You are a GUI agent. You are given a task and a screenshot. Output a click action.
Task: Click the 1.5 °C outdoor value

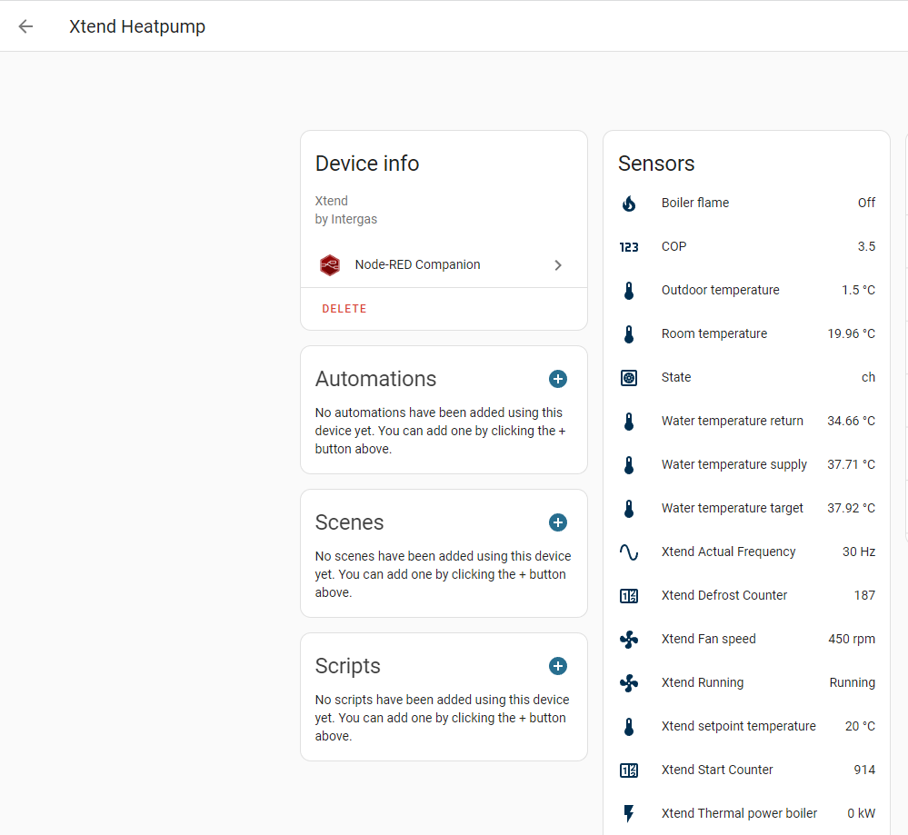point(858,290)
